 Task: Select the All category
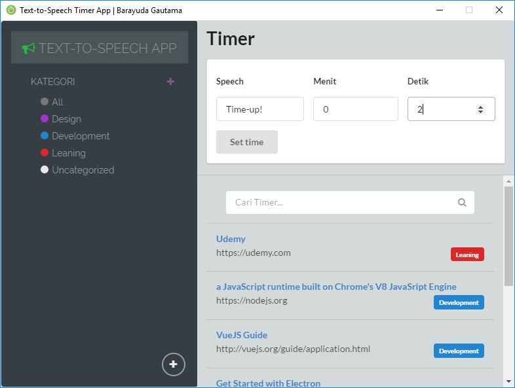click(57, 102)
